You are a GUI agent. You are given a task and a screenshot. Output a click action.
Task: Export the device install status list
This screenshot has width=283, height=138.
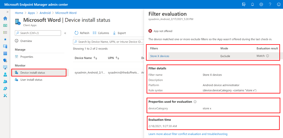(x=119, y=33)
